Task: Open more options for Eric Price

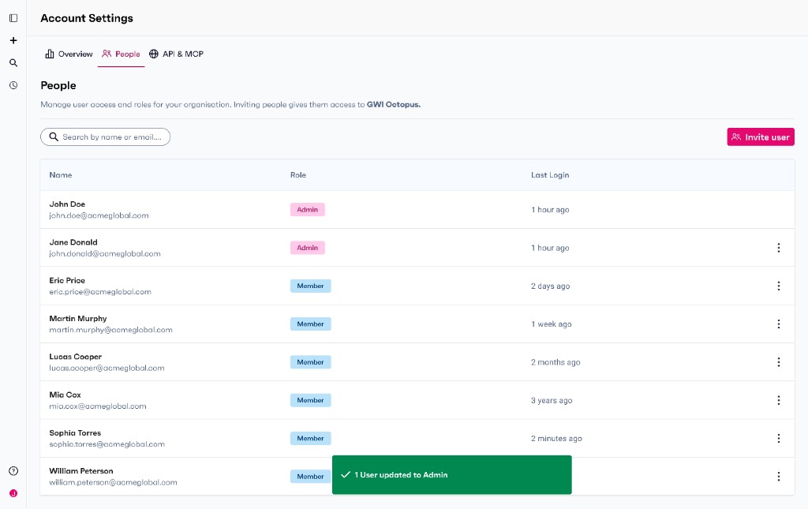Action: click(779, 286)
